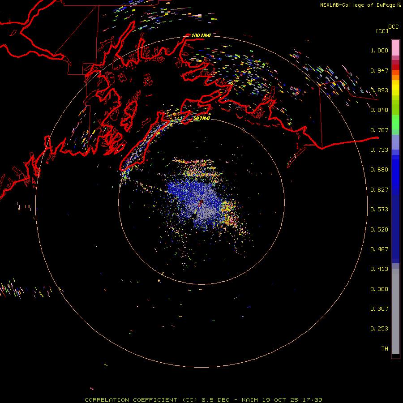The image size is (403, 403).
Task: Click the 17:09 timestamp
Action: 312,400
